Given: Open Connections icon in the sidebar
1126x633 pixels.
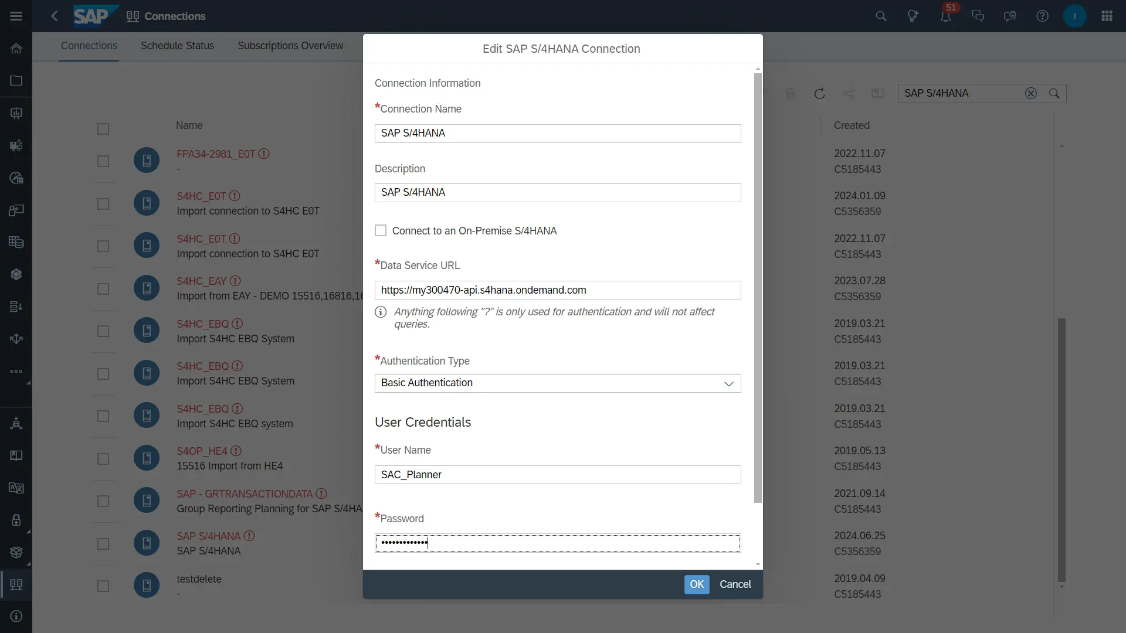Looking at the screenshot, I should 16,584.
